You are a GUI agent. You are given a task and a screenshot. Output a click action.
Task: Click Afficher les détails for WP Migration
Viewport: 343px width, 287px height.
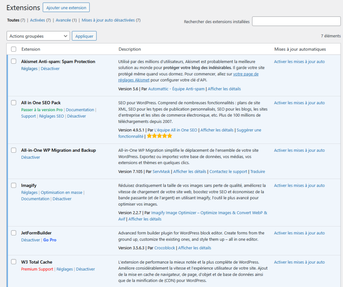(190, 171)
